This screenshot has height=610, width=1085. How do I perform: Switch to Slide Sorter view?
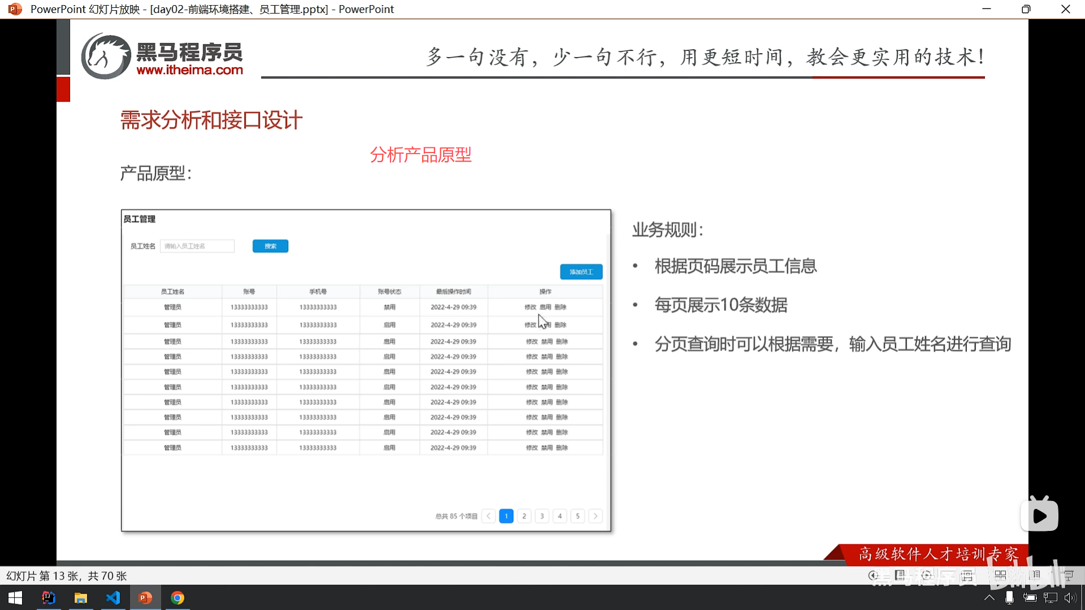[x=1000, y=576]
